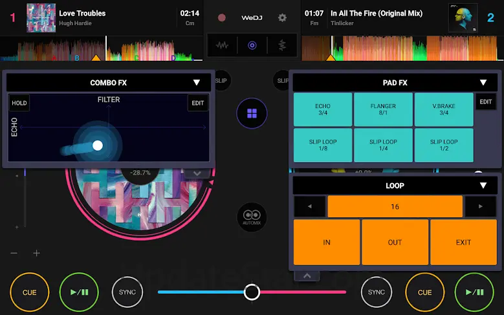
Task: Click the crossfader handle
Action: click(252, 292)
